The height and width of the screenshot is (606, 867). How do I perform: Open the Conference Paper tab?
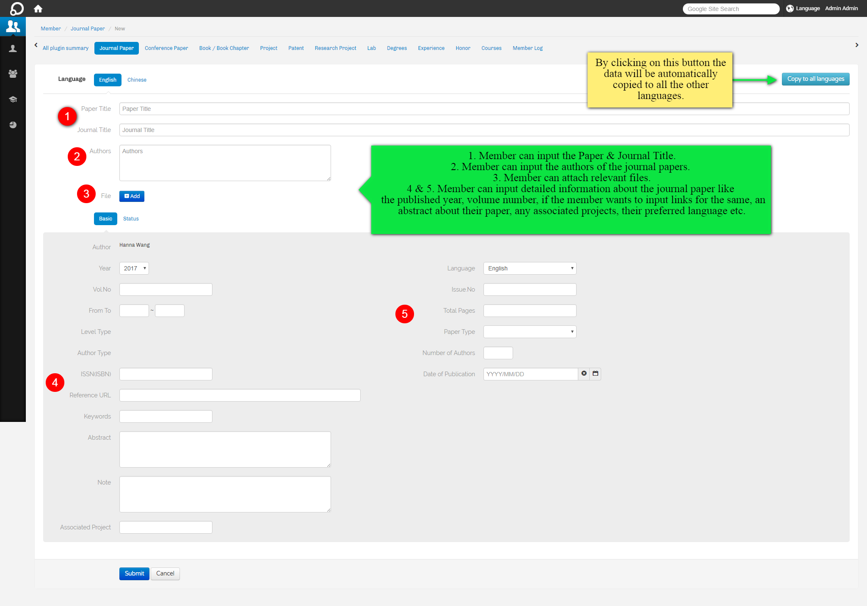(166, 48)
